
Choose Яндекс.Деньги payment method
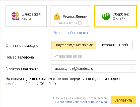click(x=71, y=16)
